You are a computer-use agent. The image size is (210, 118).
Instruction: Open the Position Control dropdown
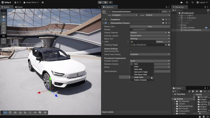[150, 61]
